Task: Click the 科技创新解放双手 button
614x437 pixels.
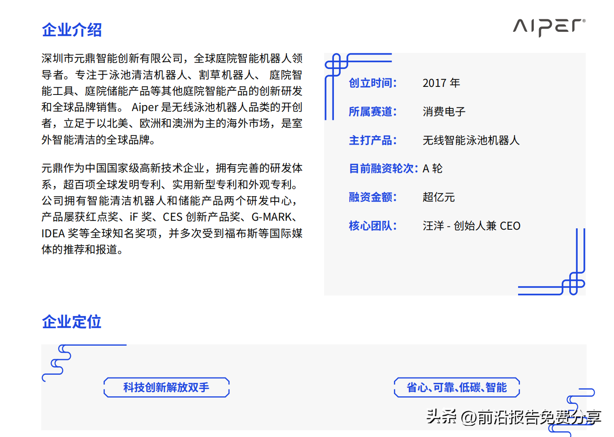Action: pos(166,387)
